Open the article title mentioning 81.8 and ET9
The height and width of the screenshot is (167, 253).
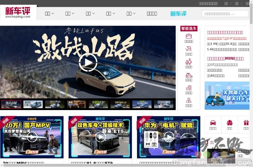click(x=92, y=163)
